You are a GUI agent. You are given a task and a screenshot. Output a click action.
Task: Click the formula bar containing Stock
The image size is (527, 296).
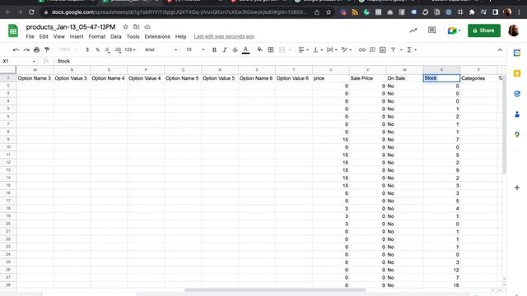pyautogui.click(x=281, y=61)
